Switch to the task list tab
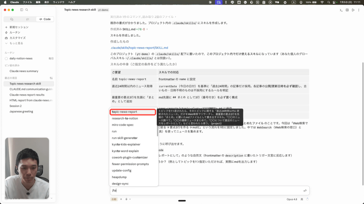 (x=28, y=19)
